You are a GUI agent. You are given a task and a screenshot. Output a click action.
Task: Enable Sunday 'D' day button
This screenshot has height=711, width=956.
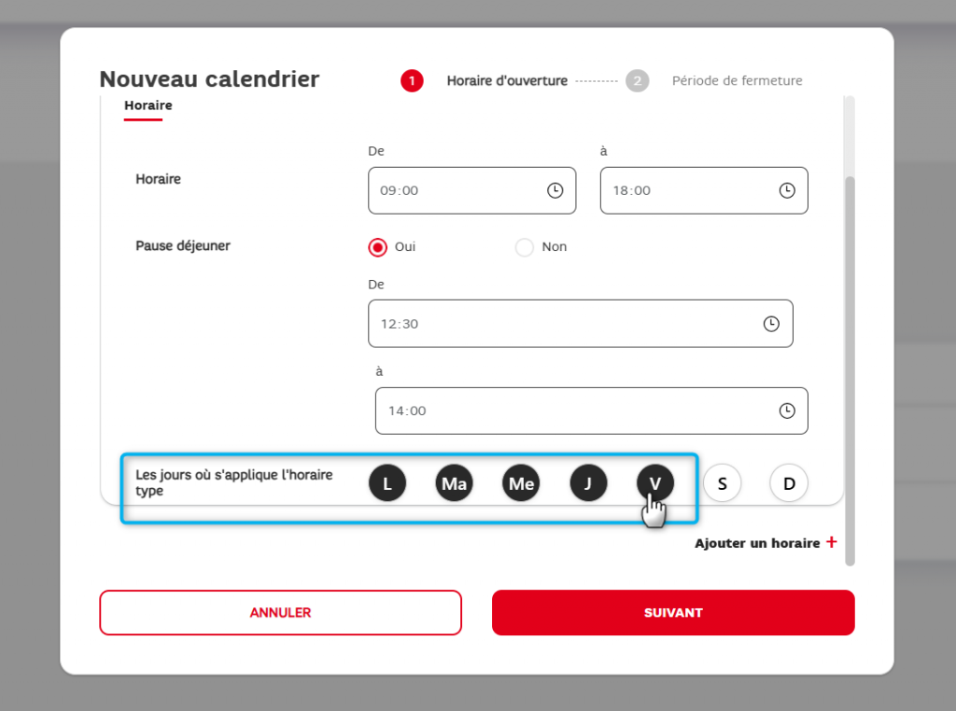[x=789, y=483]
